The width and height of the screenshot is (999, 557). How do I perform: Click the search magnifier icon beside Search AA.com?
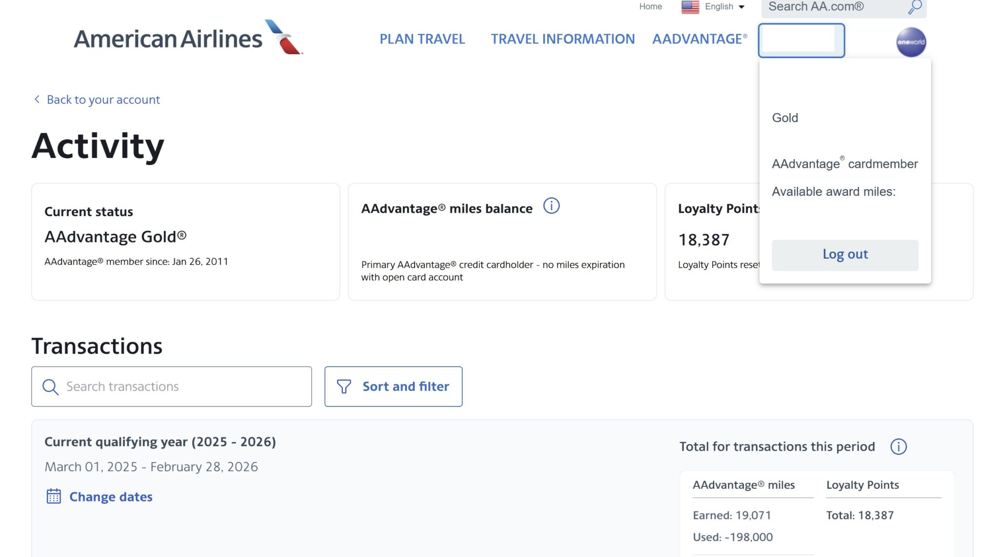[x=915, y=7]
